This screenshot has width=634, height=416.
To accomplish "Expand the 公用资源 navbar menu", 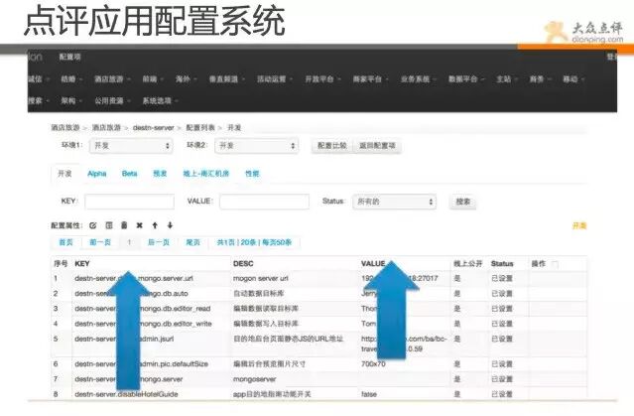I will pyautogui.click(x=112, y=100).
